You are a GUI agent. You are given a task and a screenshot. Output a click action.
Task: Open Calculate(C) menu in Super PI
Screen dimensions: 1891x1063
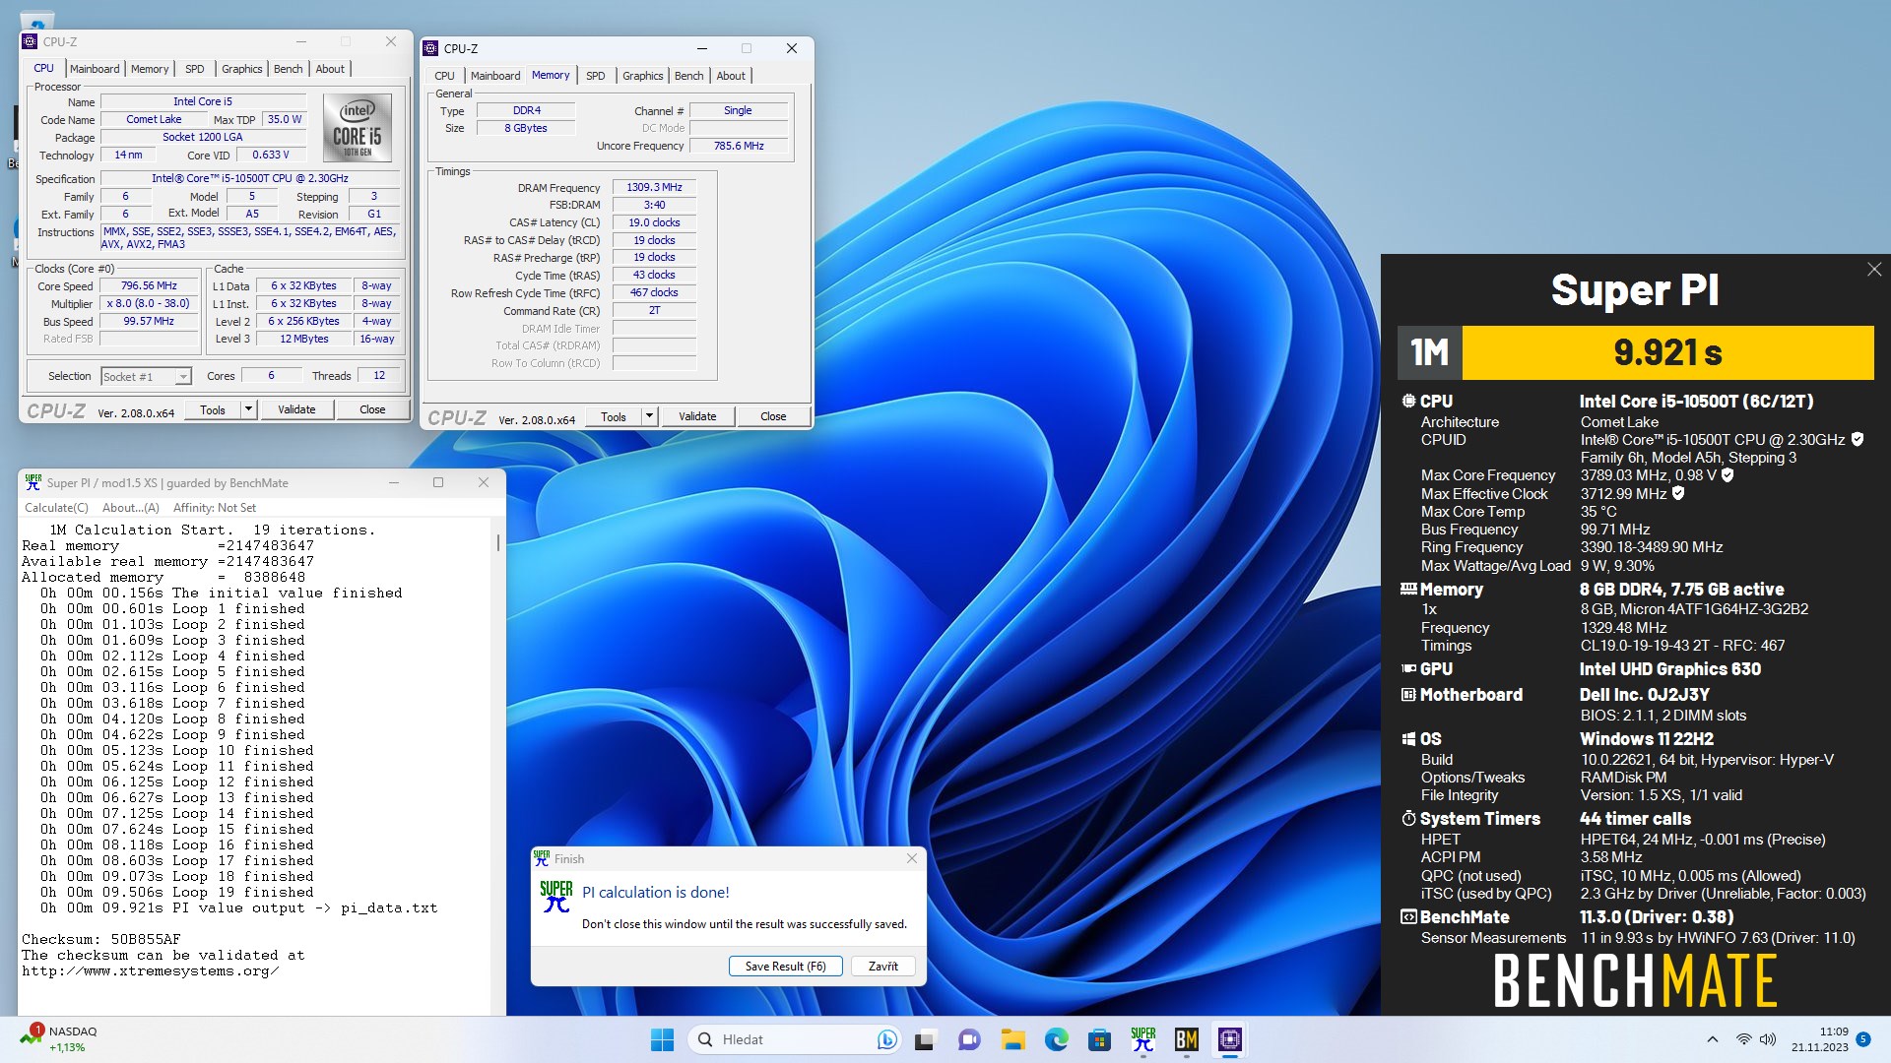[x=56, y=508]
